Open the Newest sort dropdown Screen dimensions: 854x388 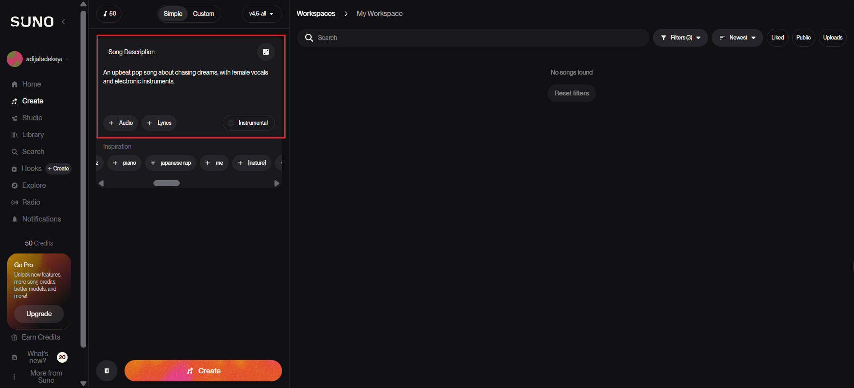click(737, 38)
